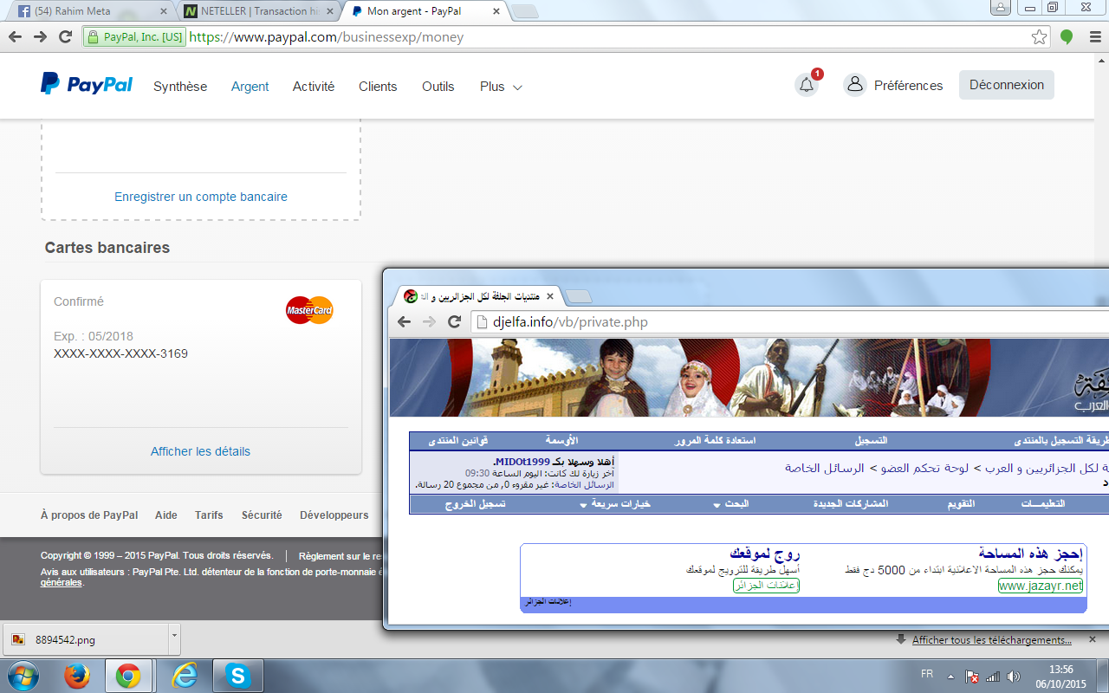Image resolution: width=1109 pixels, height=693 pixels.
Task: Click the green extension icon beside the star
Action: click(x=1067, y=37)
